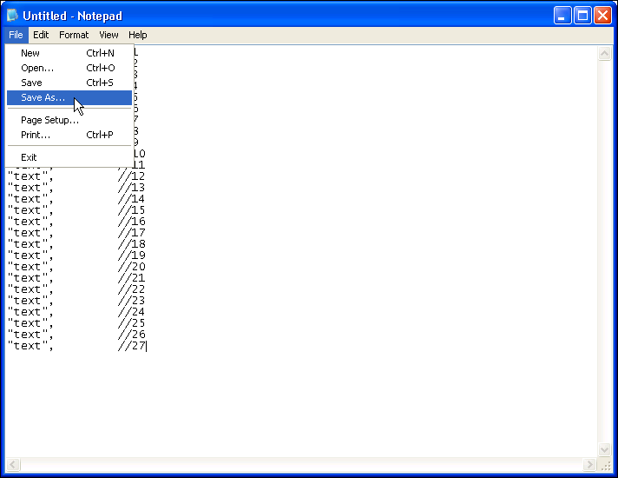Open the View menu

108,35
